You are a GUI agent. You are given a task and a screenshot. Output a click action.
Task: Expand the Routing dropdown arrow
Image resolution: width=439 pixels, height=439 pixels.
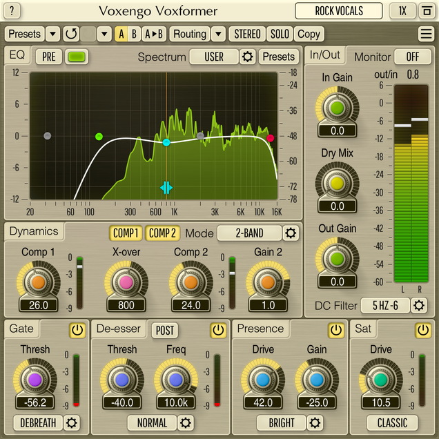218,34
